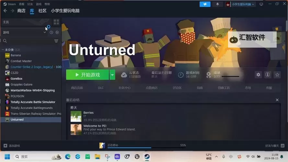Select Banana in the game list
288x162 pixels.
16,55
